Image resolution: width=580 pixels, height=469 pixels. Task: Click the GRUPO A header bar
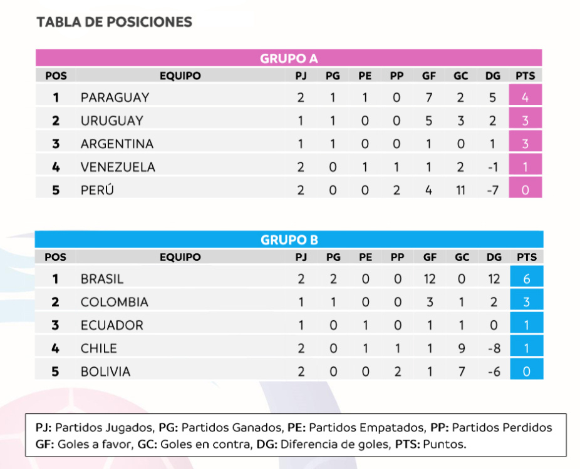(289, 59)
